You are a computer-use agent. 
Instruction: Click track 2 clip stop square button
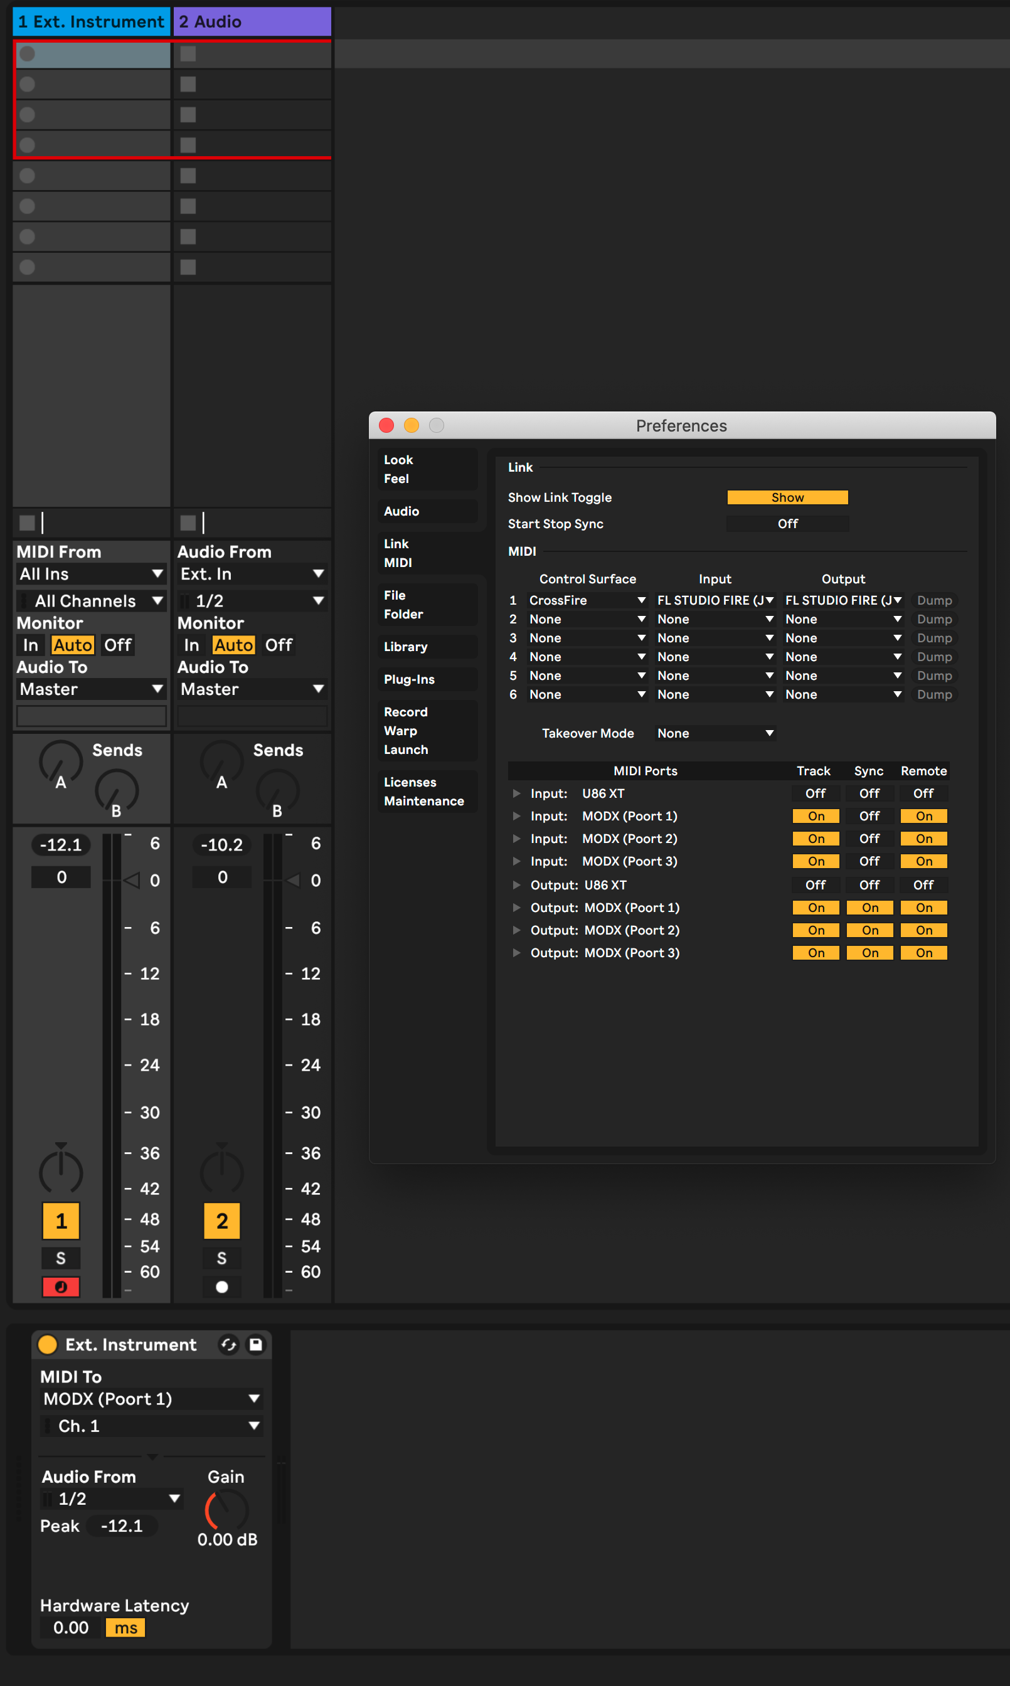coord(188,522)
